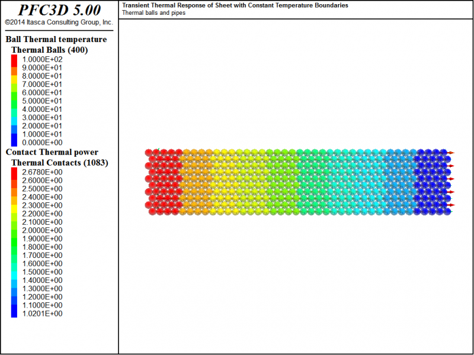Click the 'Thermal balls and pipes' subtitle
This screenshot has height=355, width=474.
(x=153, y=13)
